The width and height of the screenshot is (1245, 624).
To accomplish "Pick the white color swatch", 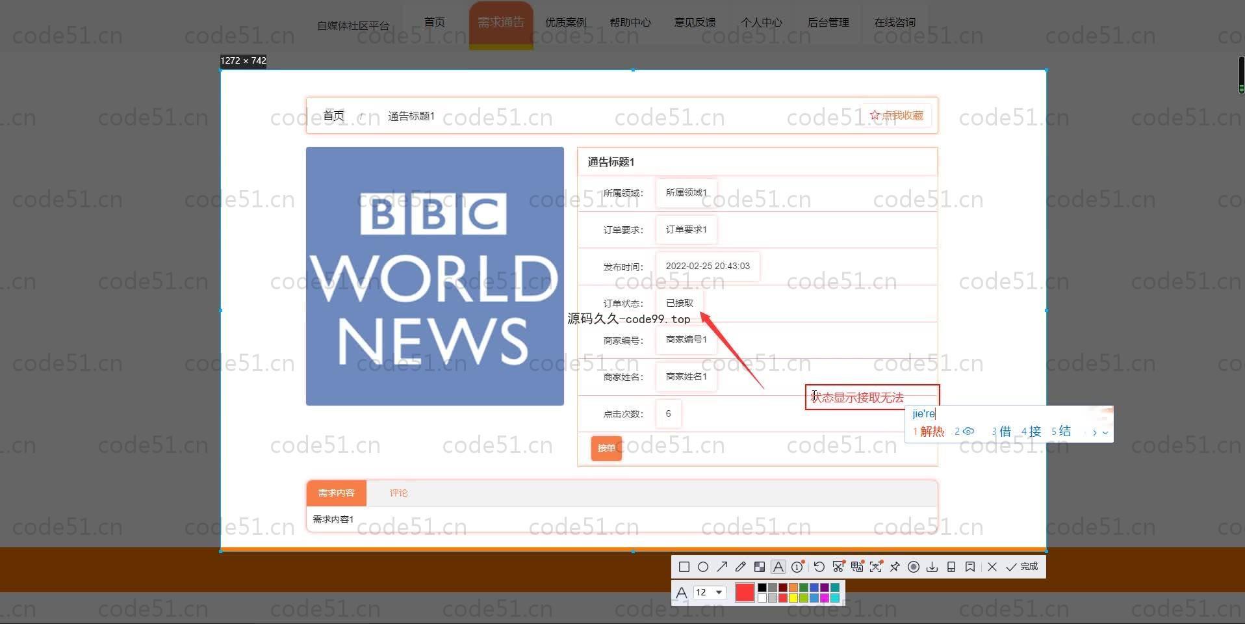I will [762, 598].
